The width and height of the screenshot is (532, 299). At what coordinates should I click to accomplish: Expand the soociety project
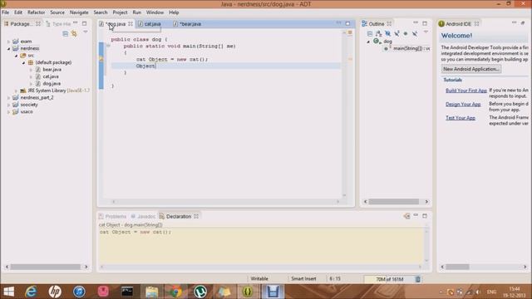tap(8, 105)
